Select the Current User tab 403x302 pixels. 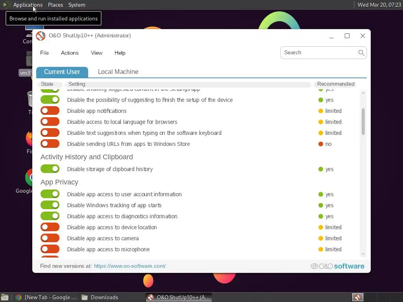pos(62,72)
